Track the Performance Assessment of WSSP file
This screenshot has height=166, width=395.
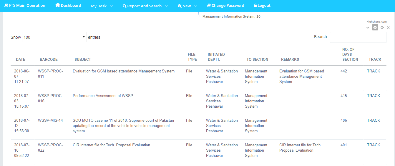(x=374, y=96)
